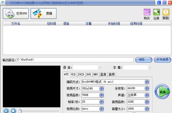Click the black video preview area
This screenshot has width=172, height=113.
click(32, 86)
